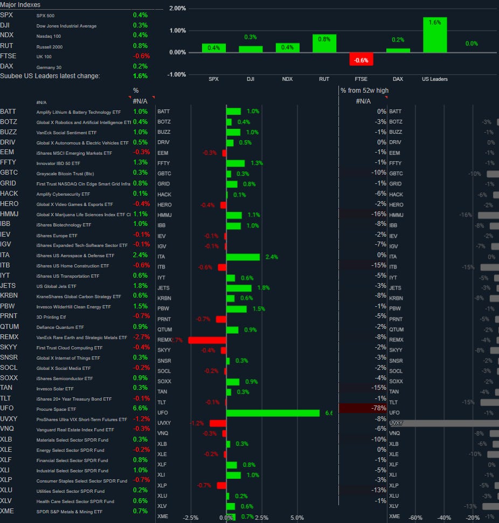Select the green ITA bar in change chart
The image size is (499, 523).
coord(243,257)
